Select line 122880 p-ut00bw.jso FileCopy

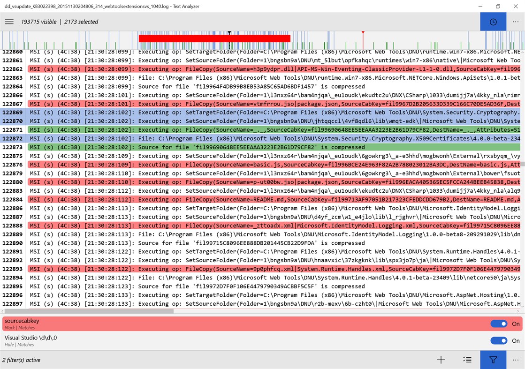point(261,182)
